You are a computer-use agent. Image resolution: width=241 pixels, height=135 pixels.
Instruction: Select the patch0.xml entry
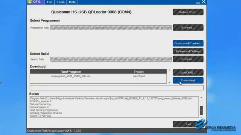[139, 76]
